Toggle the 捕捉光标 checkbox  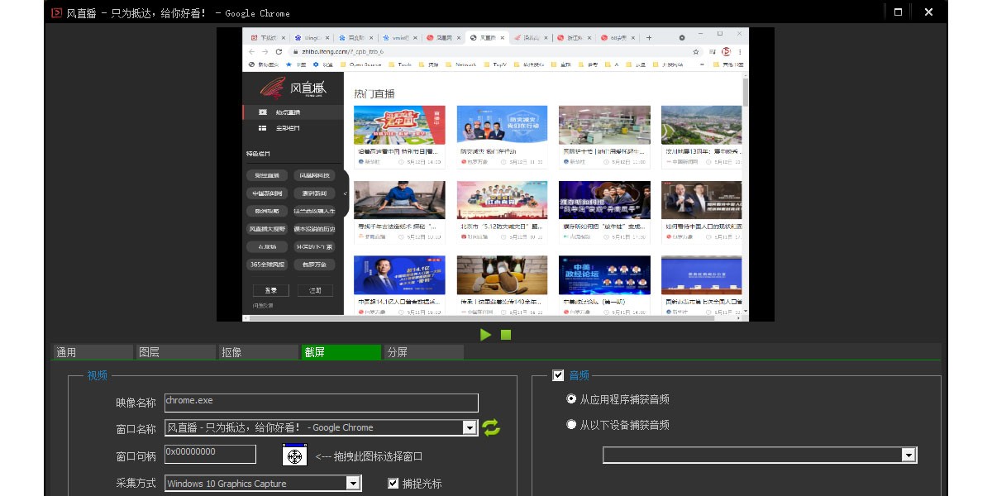[393, 484]
